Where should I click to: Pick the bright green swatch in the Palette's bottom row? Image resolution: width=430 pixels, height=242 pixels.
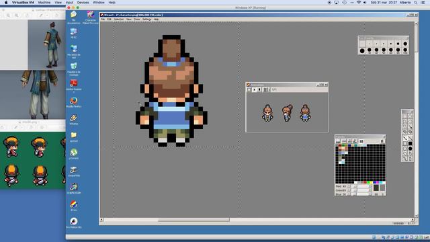tap(368, 182)
